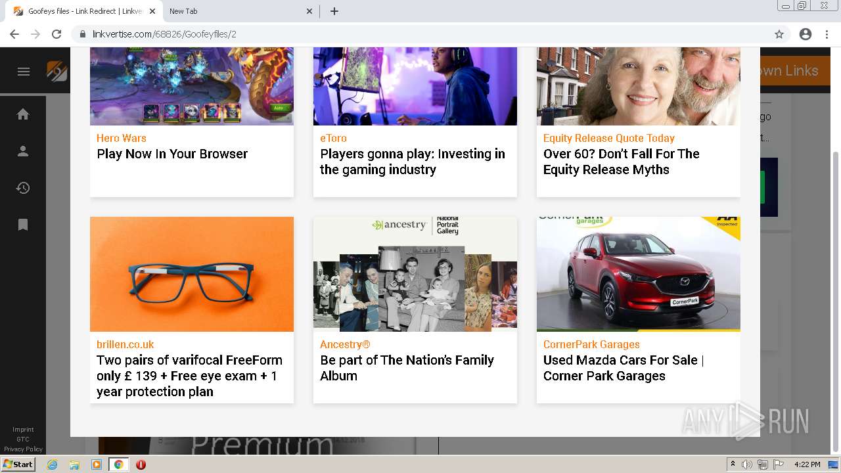Open Two pairs of varifocal FreeForm headline
The image size is (841, 473).
click(x=189, y=376)
